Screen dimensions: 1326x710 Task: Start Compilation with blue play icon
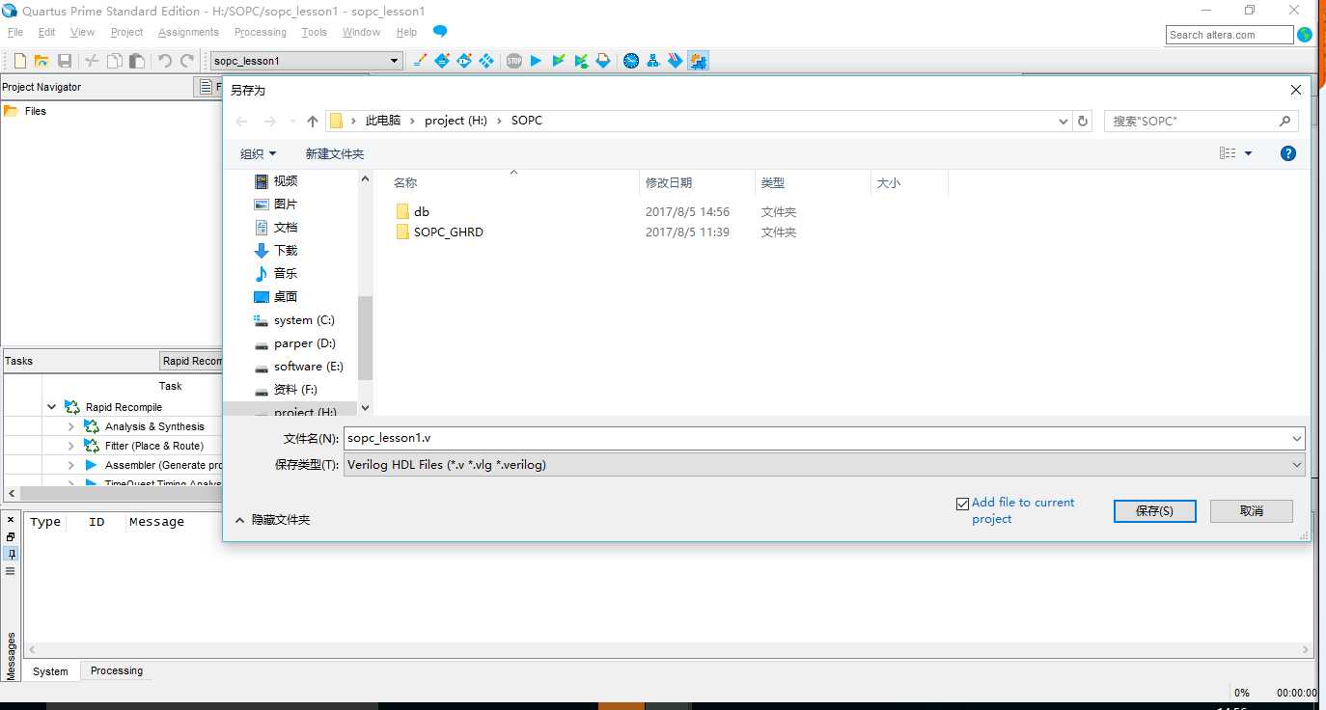[x=536, y=61]
